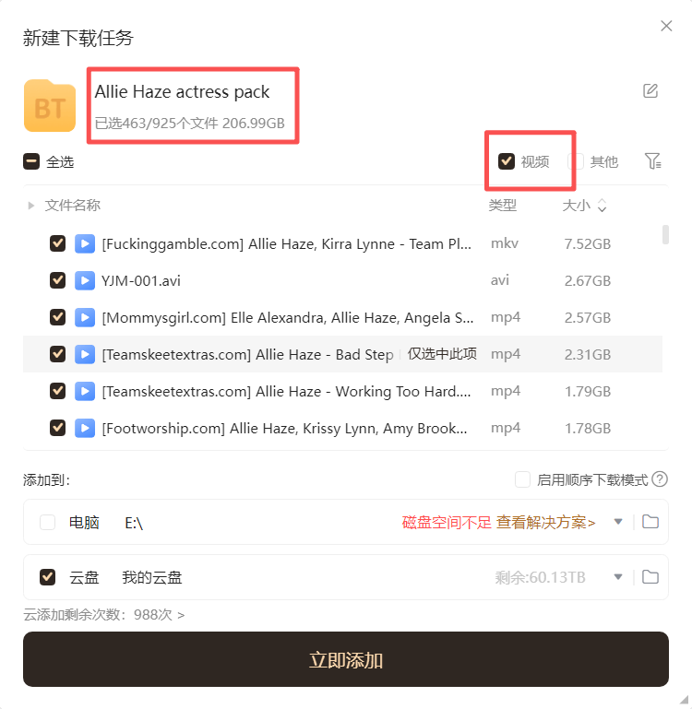Expand the 电脑 E:\ path dropdown arrow
Image resolution: width=692 pixels, height=709 pixels.
pyautogui.click(x=618, y=522)
